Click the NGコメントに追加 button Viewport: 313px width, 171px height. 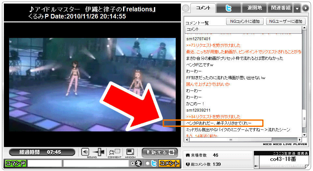(x=245, y=21)
